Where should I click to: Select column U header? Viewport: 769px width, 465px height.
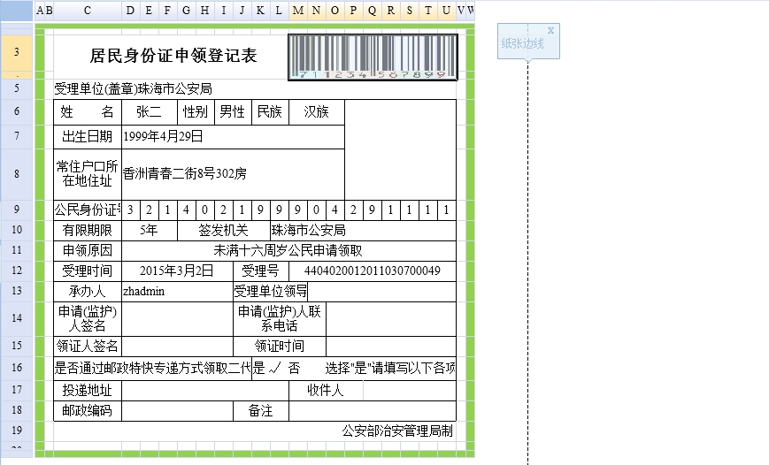pyautogui.click(x=446, y=11)
